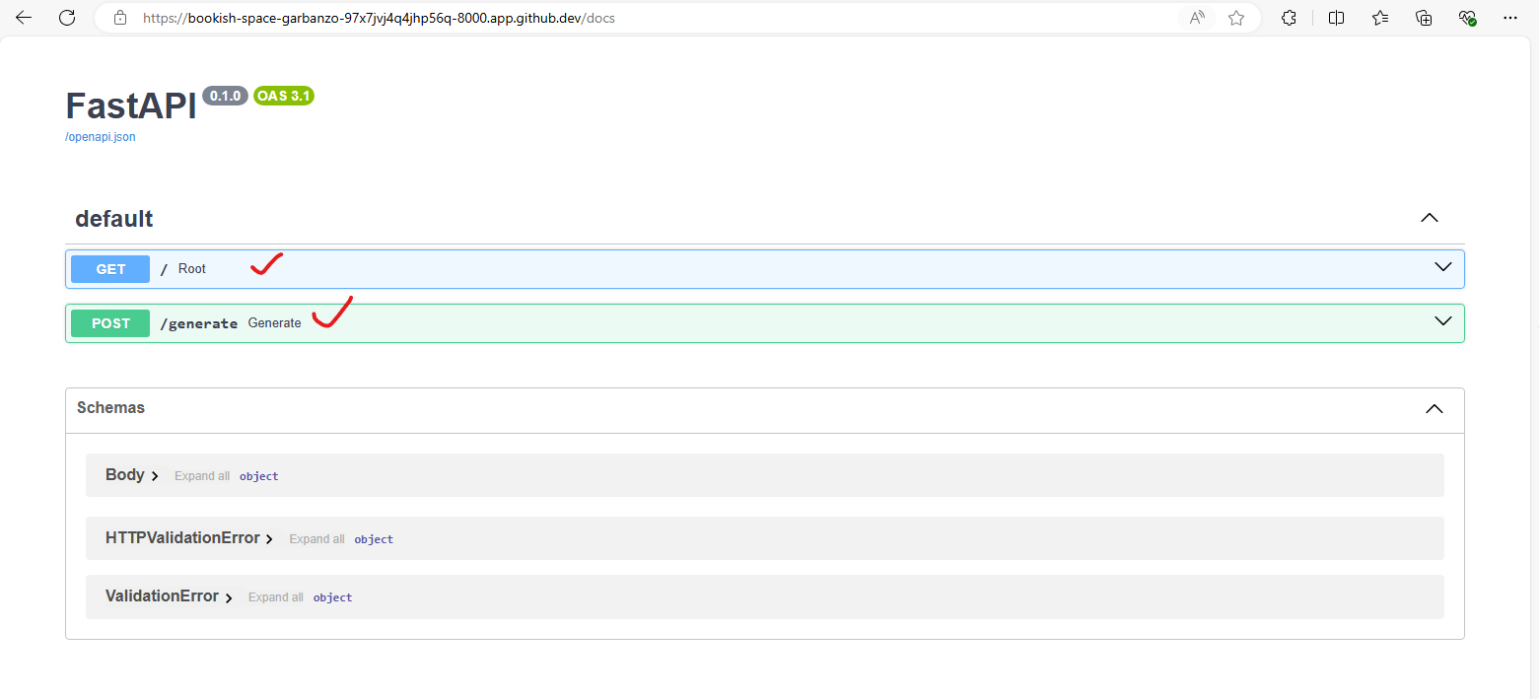This screenshot has height=699, width=1539.
Task: Open the Read aloud icon in the address bar
Action: pos(1197,18)
